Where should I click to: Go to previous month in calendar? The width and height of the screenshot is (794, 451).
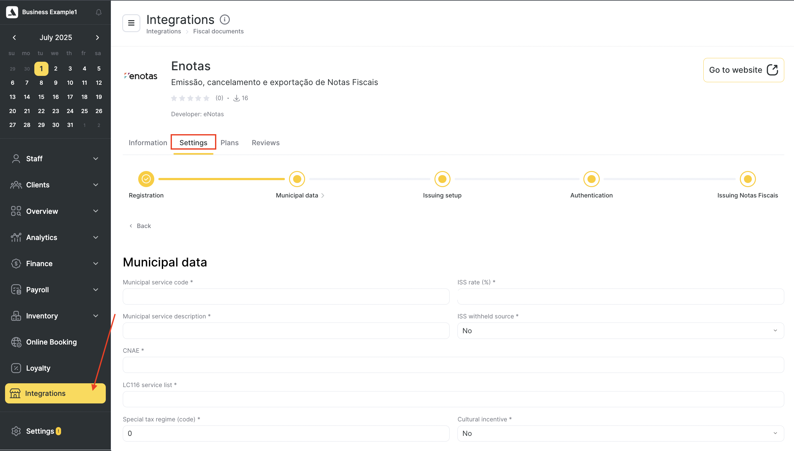click(14, 37)
